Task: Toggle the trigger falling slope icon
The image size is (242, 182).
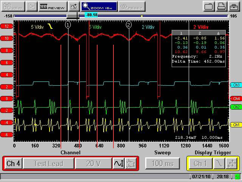Action: 219,163
